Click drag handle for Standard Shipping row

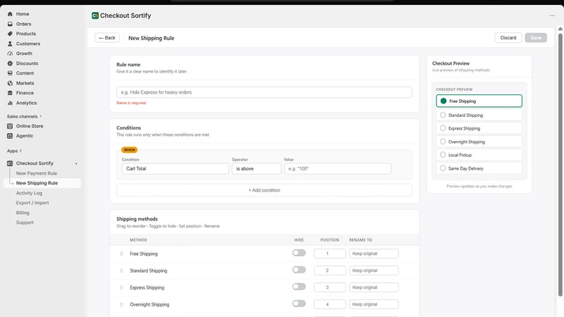[x=121, y=271]
